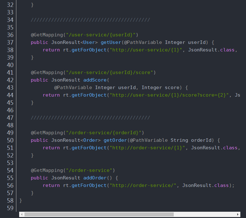Click the horizontal scrollbar thumb
This screenshot has height=218, width=246.
tap(99, 215)
